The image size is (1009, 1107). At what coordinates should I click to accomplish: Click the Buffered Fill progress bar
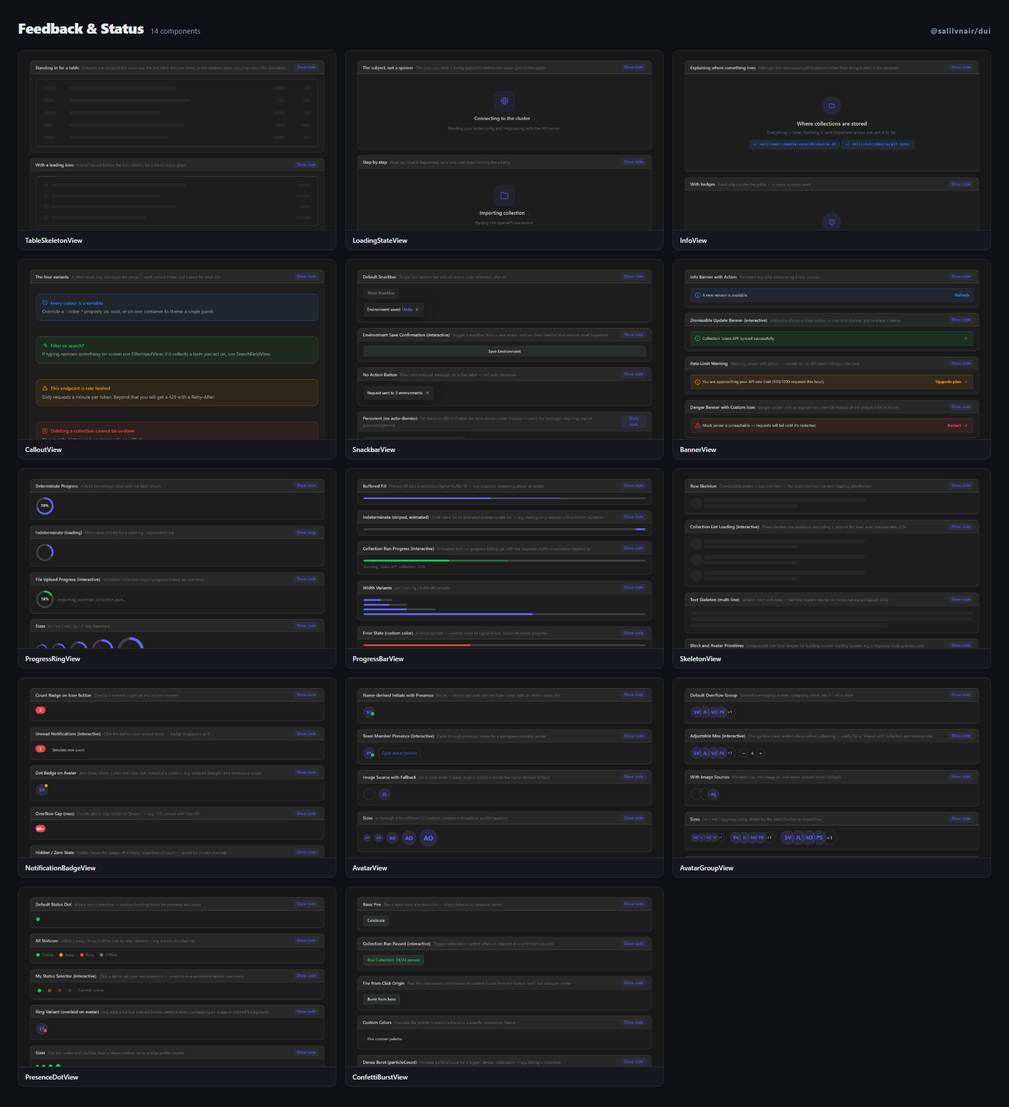click(x=504, y=498)
